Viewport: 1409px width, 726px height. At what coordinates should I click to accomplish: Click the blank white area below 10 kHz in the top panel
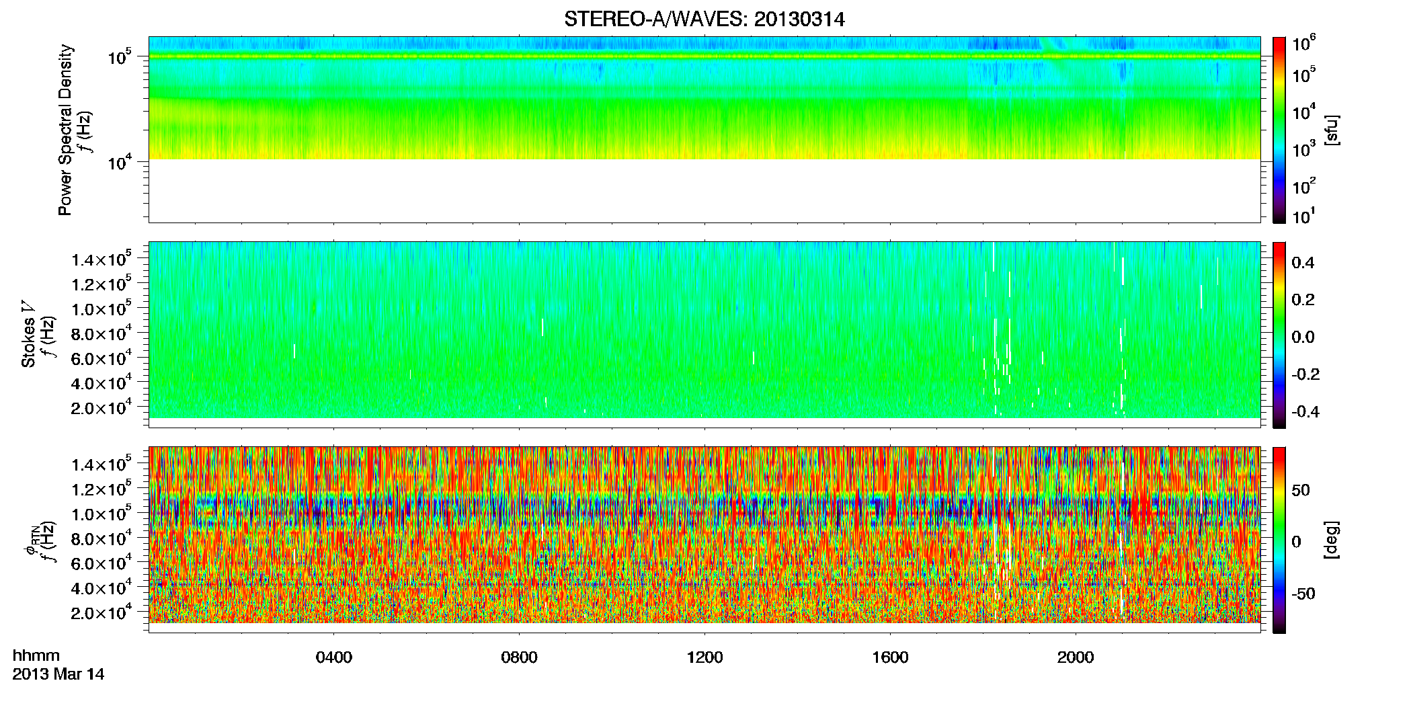704,190
